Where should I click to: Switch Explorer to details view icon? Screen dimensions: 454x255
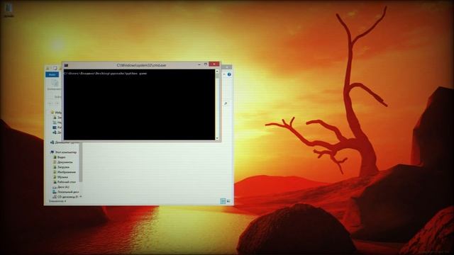tap(223, 201)
